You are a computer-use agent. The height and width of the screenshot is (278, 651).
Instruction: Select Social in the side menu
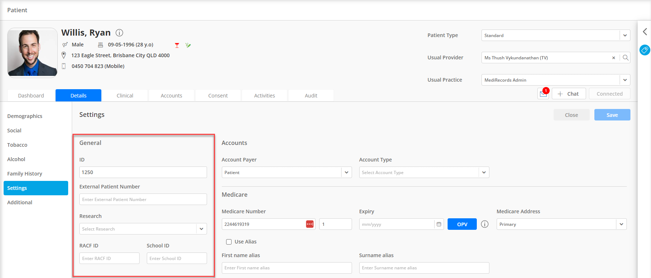(x=36, y=131)
